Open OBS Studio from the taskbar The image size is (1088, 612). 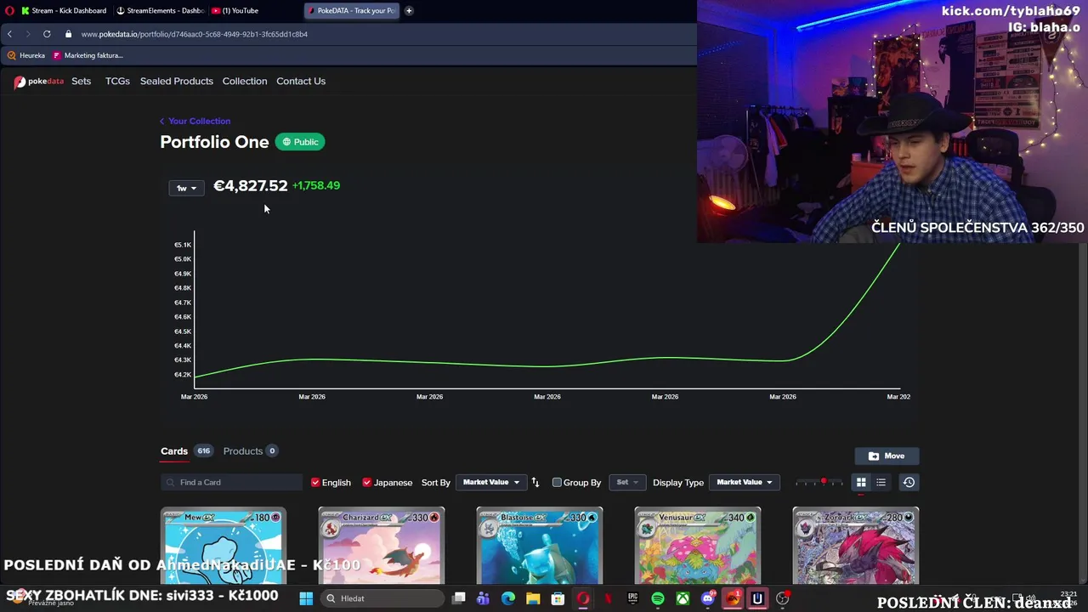click(782, 598)
